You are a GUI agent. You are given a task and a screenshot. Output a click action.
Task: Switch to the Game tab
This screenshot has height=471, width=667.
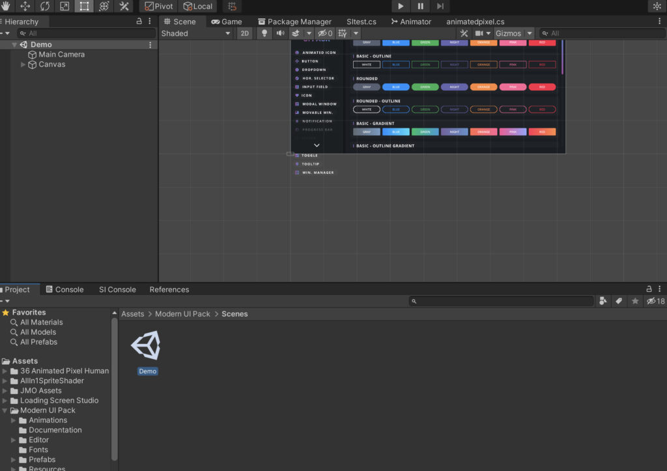pos(228,21)
